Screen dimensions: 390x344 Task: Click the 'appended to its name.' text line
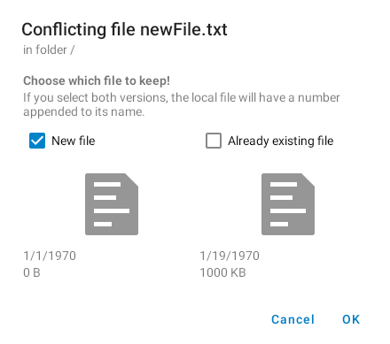[x=84, y=111]
